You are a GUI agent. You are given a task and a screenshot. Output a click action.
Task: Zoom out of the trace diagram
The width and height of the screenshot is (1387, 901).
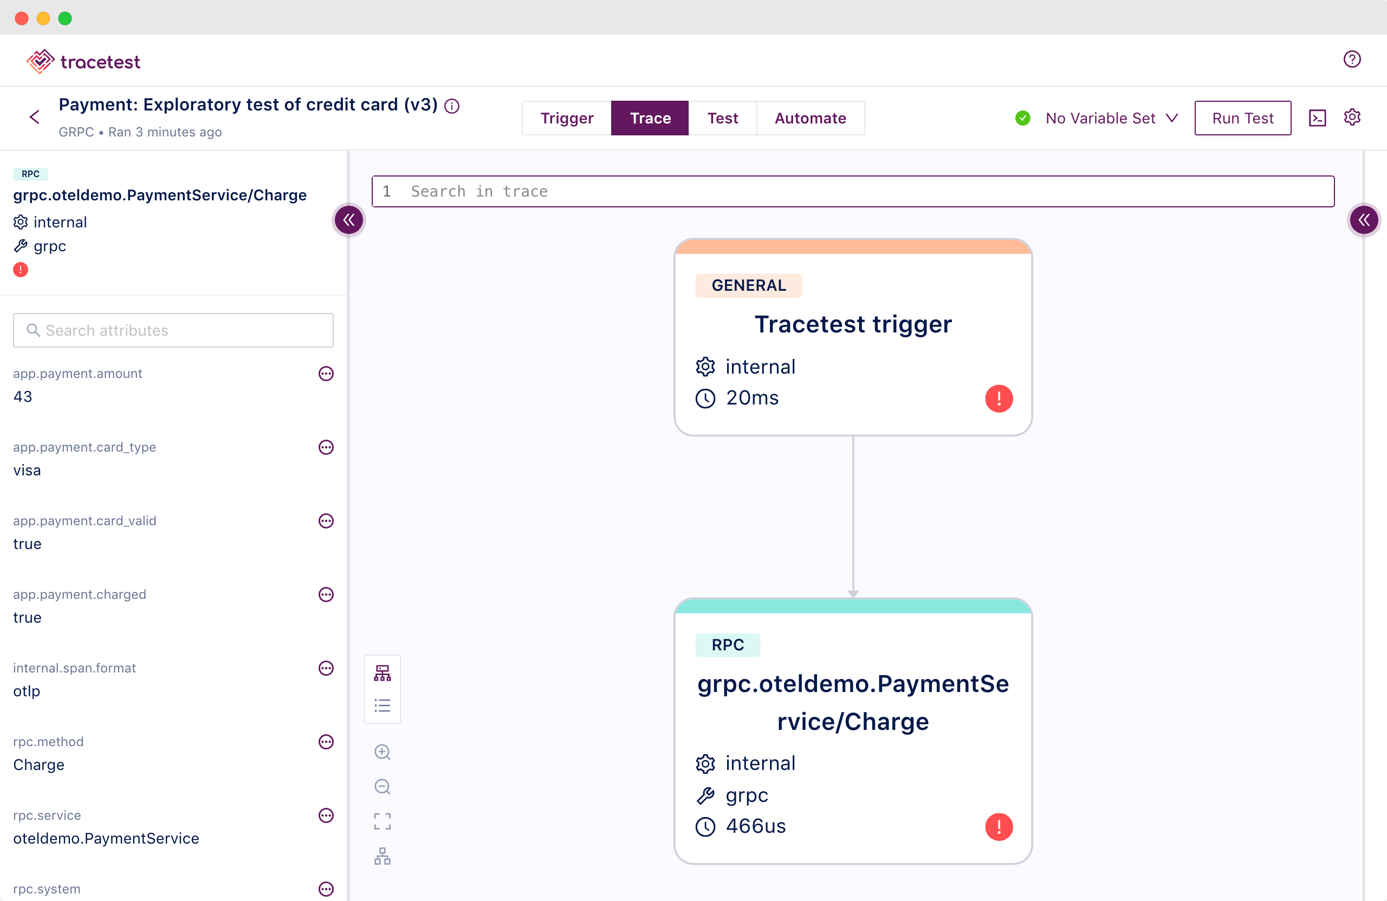(x=383, y=787)
